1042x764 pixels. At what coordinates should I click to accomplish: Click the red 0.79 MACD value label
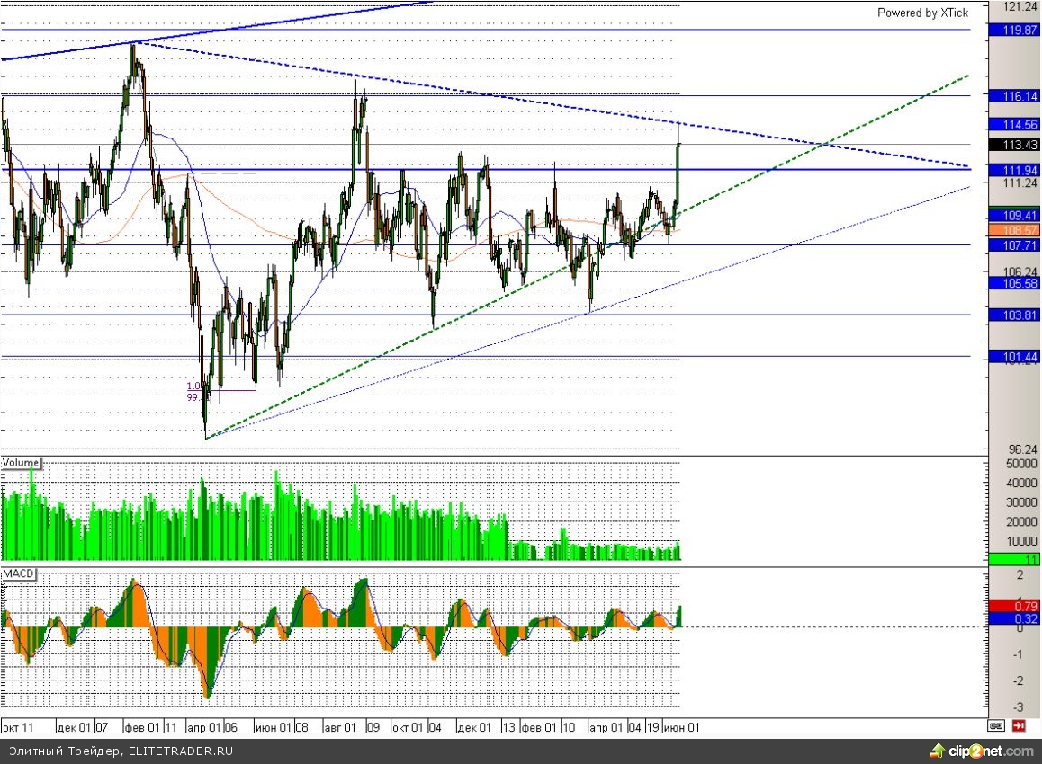tap(1014, 606)
